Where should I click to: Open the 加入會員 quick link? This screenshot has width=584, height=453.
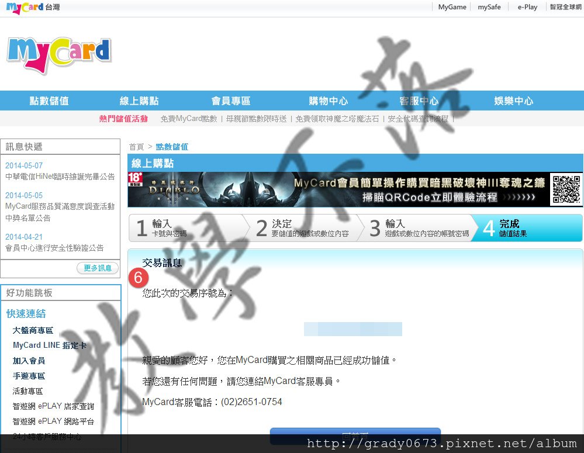29,361
